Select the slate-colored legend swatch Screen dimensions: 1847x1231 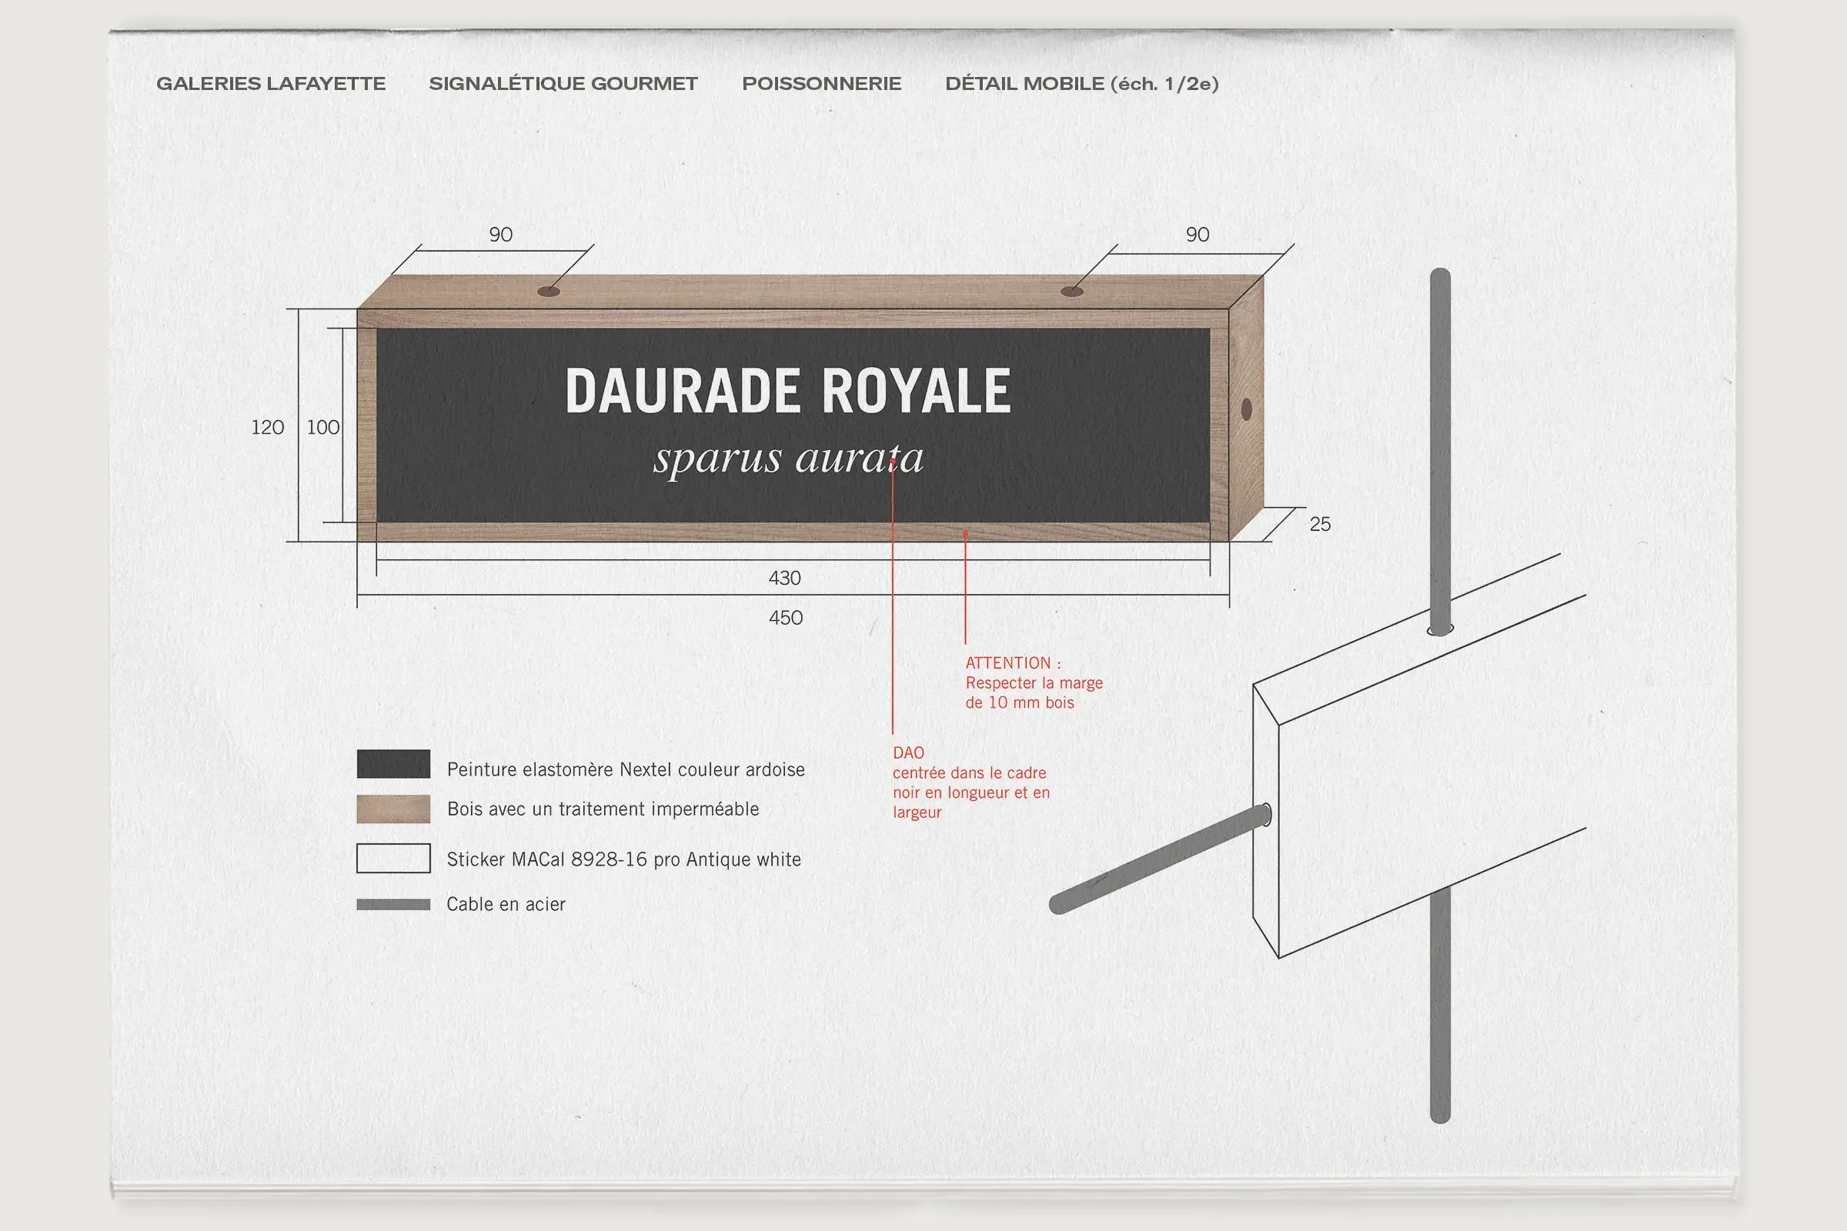click(x=393, y=764)
